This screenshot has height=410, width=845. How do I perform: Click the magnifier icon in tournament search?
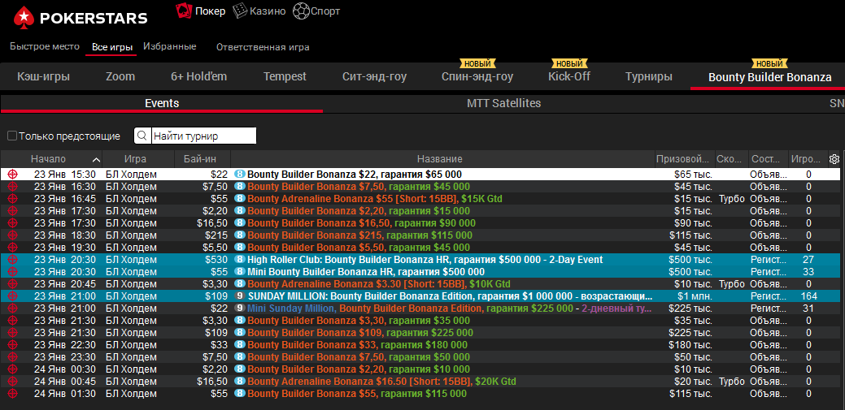[x=142, y=136]
